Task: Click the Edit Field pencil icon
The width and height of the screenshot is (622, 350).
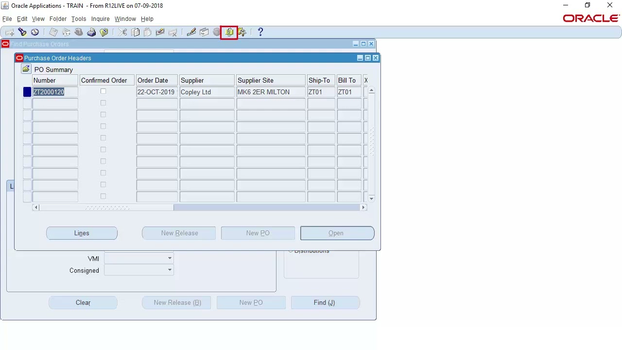Action: (191, 32)
